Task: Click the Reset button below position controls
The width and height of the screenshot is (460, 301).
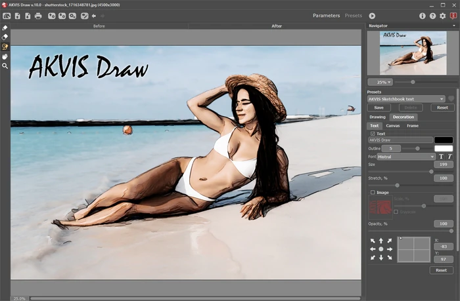Action: 441,270
